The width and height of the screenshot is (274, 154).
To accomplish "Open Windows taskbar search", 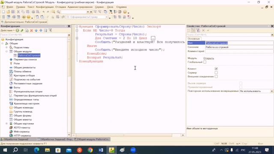I will [15, 150].
